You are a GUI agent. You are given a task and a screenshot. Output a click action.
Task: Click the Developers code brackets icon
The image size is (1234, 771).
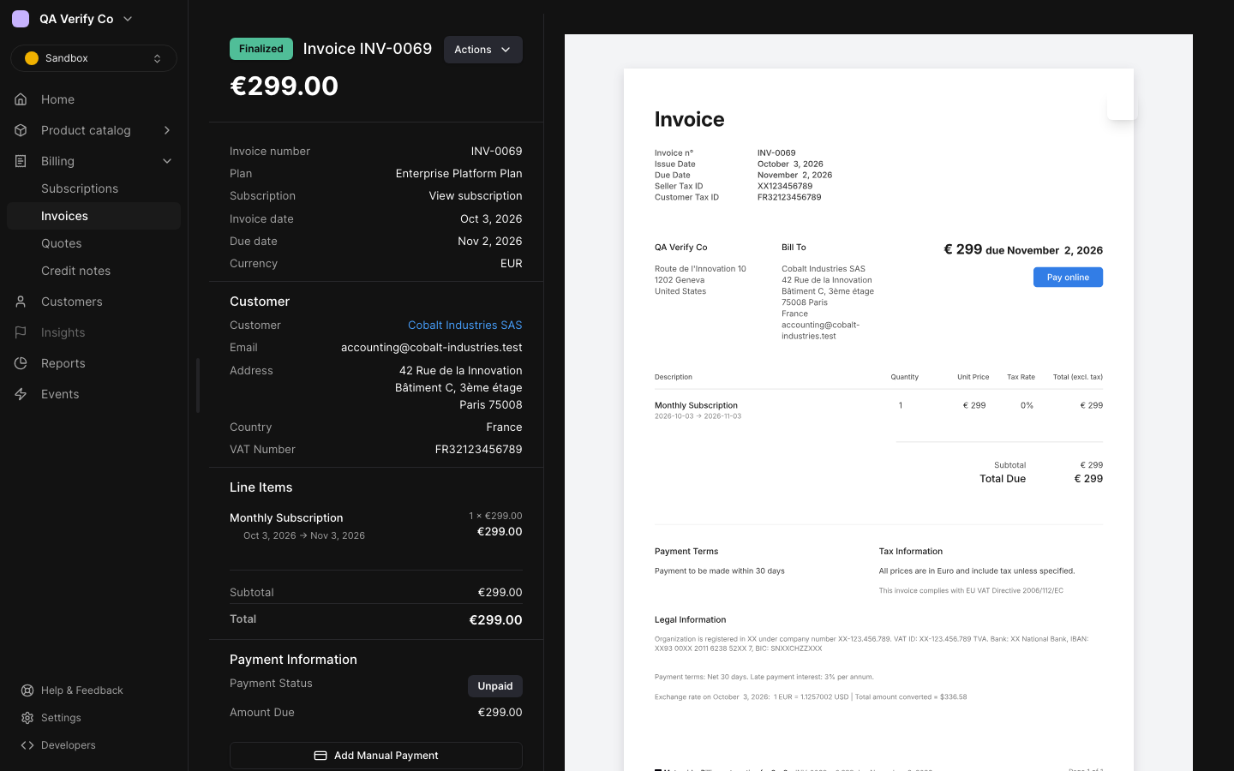point(27,745)
